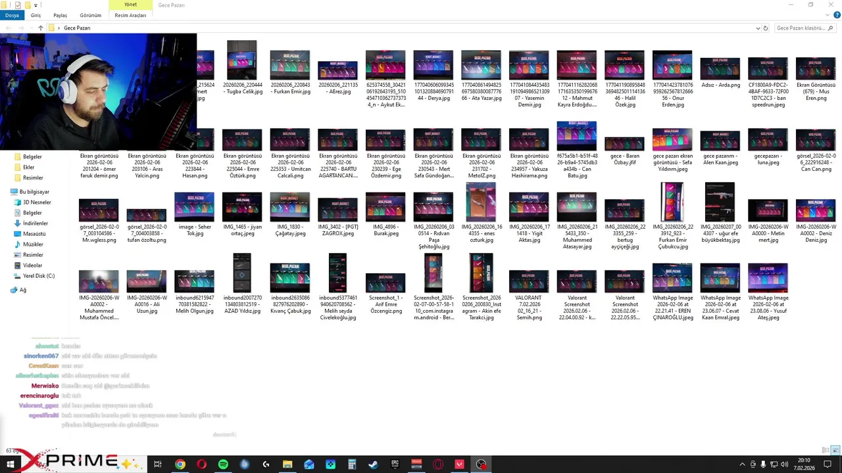Switch to the Paylaş ribbon tab
The image size is (842, 473).
60,15
